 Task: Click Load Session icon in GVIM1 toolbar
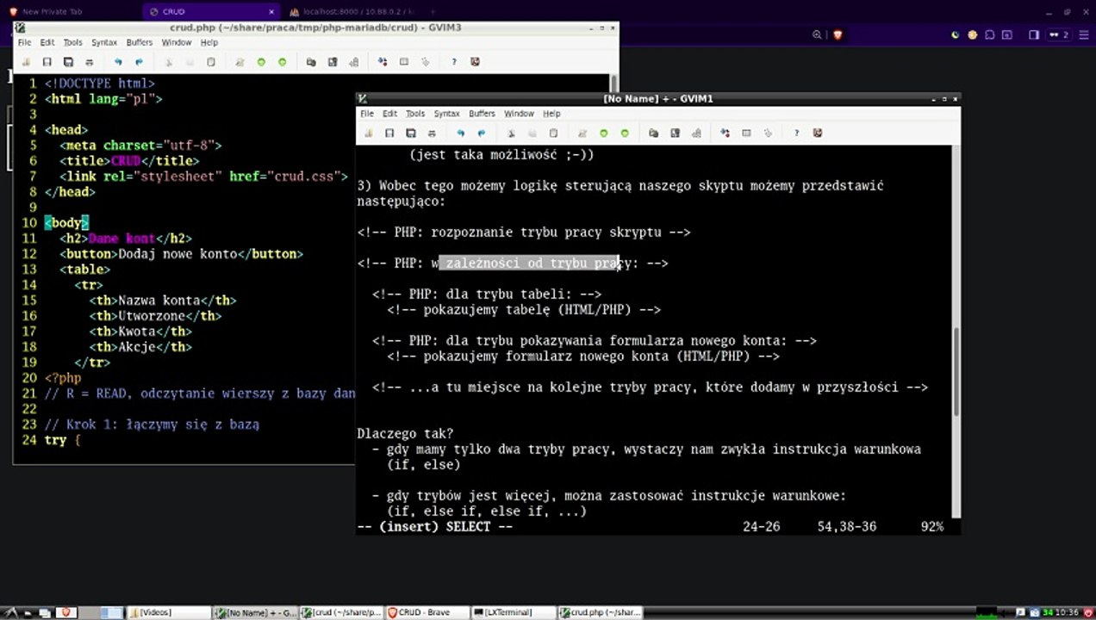(654, 133)
